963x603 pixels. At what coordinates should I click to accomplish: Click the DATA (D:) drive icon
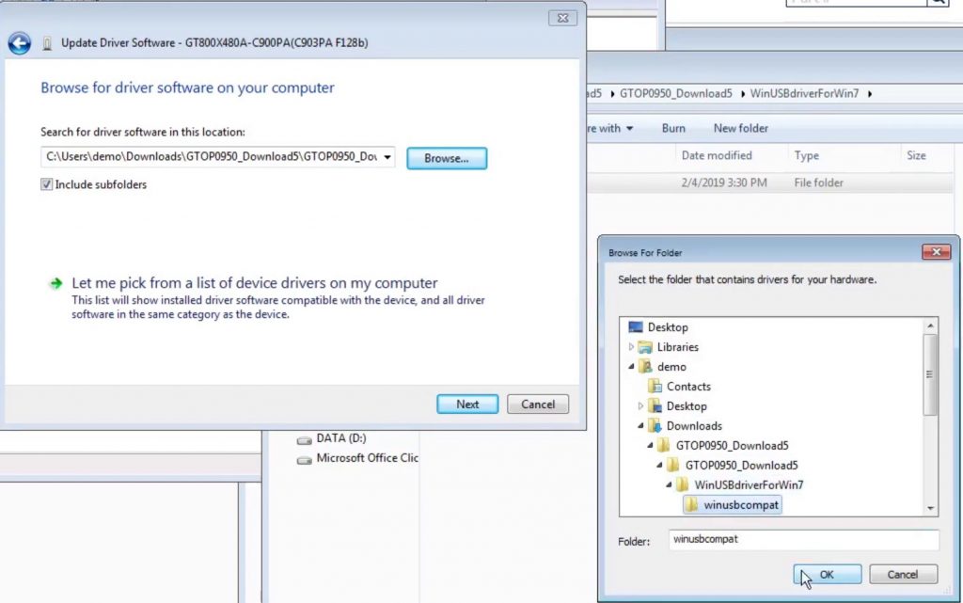click(x=304, y=439)
